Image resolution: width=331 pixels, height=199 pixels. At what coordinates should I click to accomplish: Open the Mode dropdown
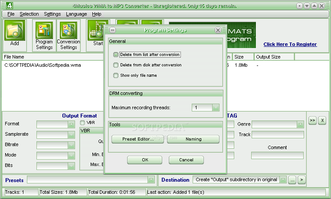pyautogui.click(x=71, y=155)
